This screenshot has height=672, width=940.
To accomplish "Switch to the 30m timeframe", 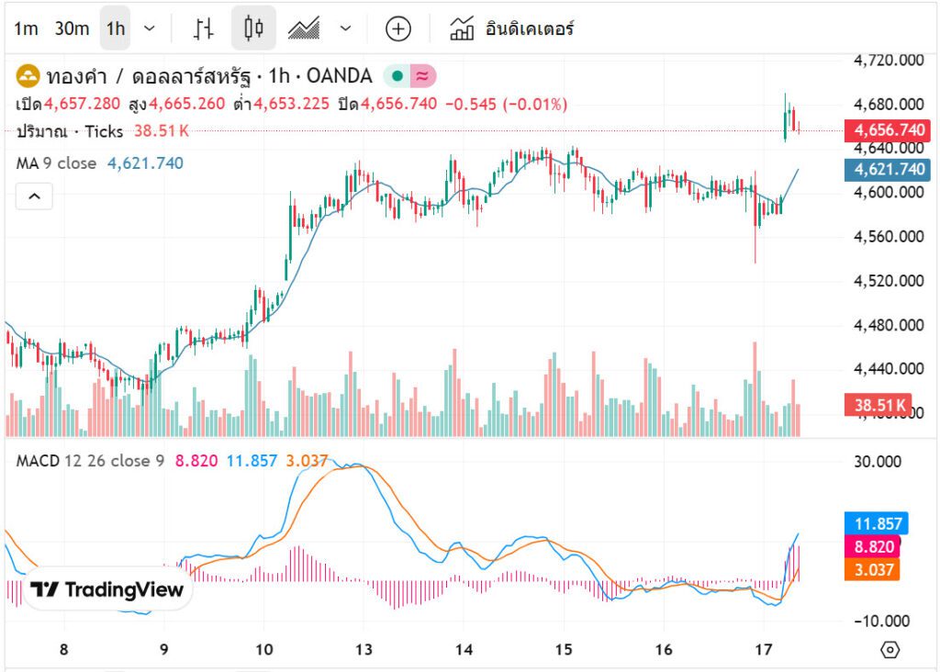I will pyautogui.click(x=72, y=28).
